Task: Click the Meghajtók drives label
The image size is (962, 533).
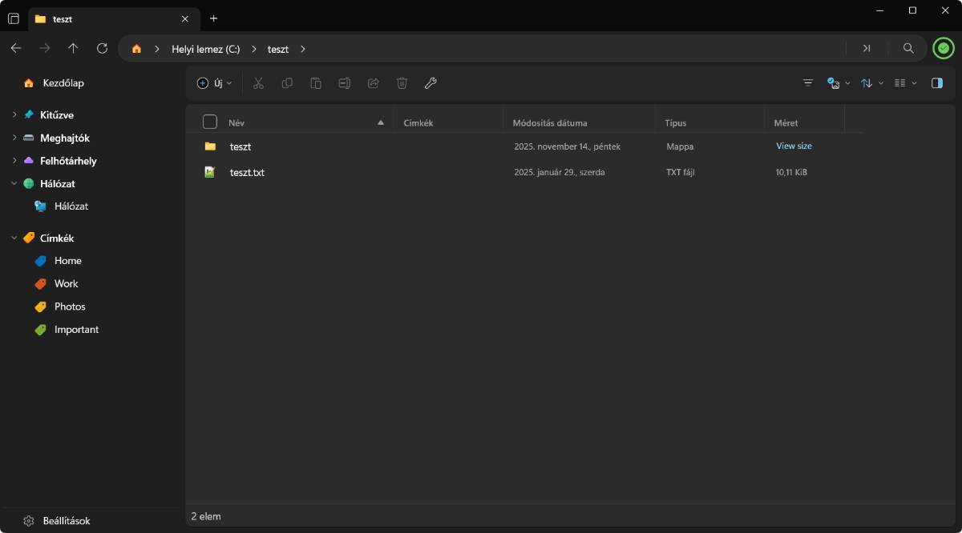Action: [x=65, y=138]
